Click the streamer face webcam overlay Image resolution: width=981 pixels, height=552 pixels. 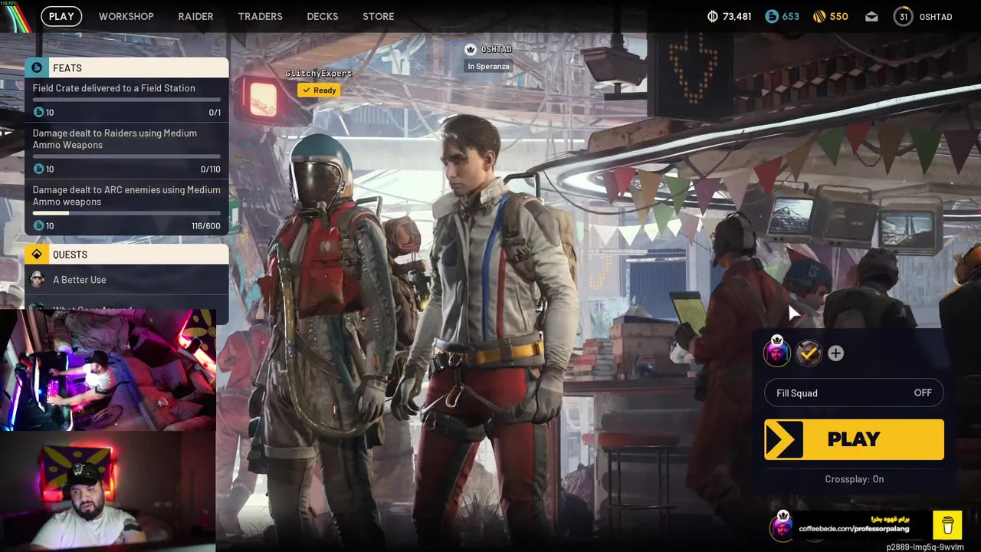pyautogui.click(x=107, y=491)
